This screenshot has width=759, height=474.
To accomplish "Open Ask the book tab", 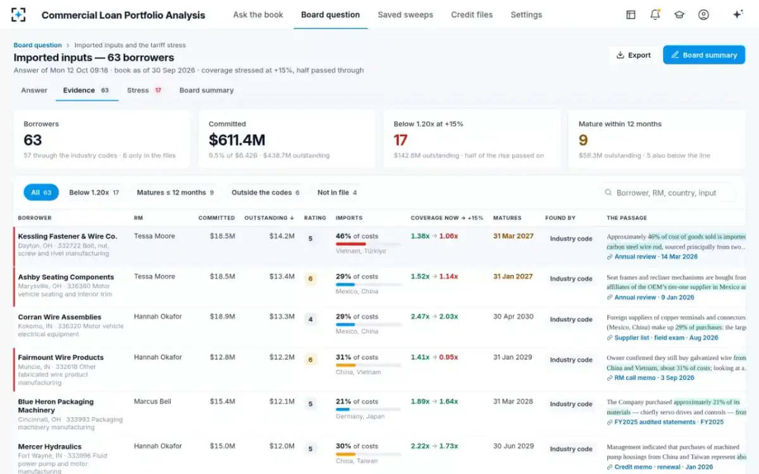I will [258, 15].
